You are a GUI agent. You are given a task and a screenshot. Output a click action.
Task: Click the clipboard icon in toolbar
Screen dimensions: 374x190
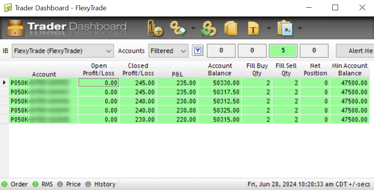coord(285,28)
